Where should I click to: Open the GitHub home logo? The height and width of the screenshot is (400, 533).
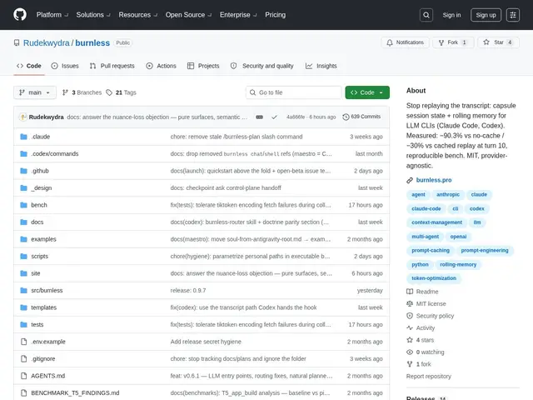(x=20, y=15)
